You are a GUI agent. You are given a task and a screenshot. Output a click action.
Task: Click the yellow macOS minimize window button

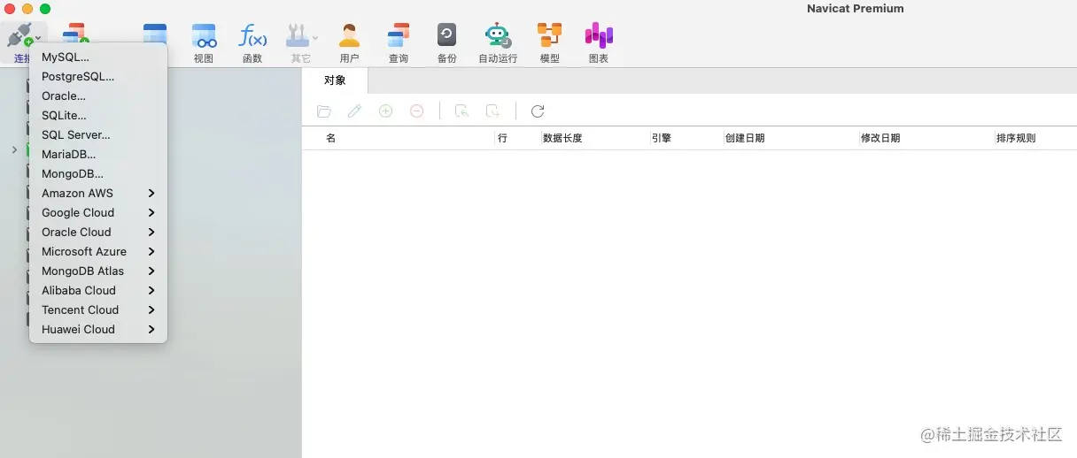pyautogui.click(x=27, y=9)
